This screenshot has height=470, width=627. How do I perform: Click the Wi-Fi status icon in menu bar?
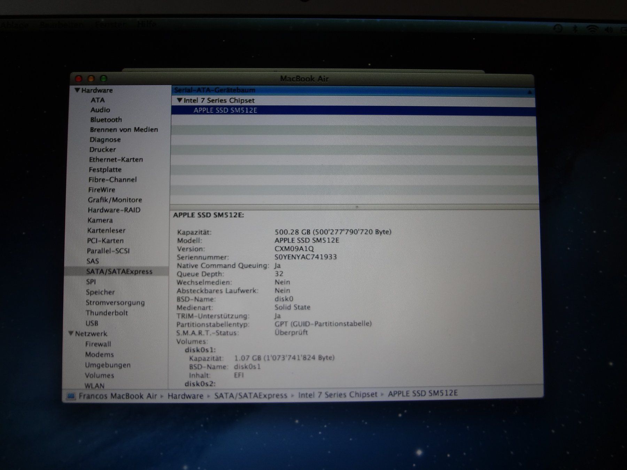click(x=592, y=29)
